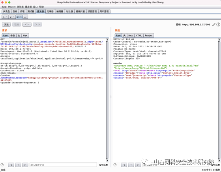Go back in request history with the < button
Image resolution: width=221 pixels, height=172 pixels.
(25, 24)
